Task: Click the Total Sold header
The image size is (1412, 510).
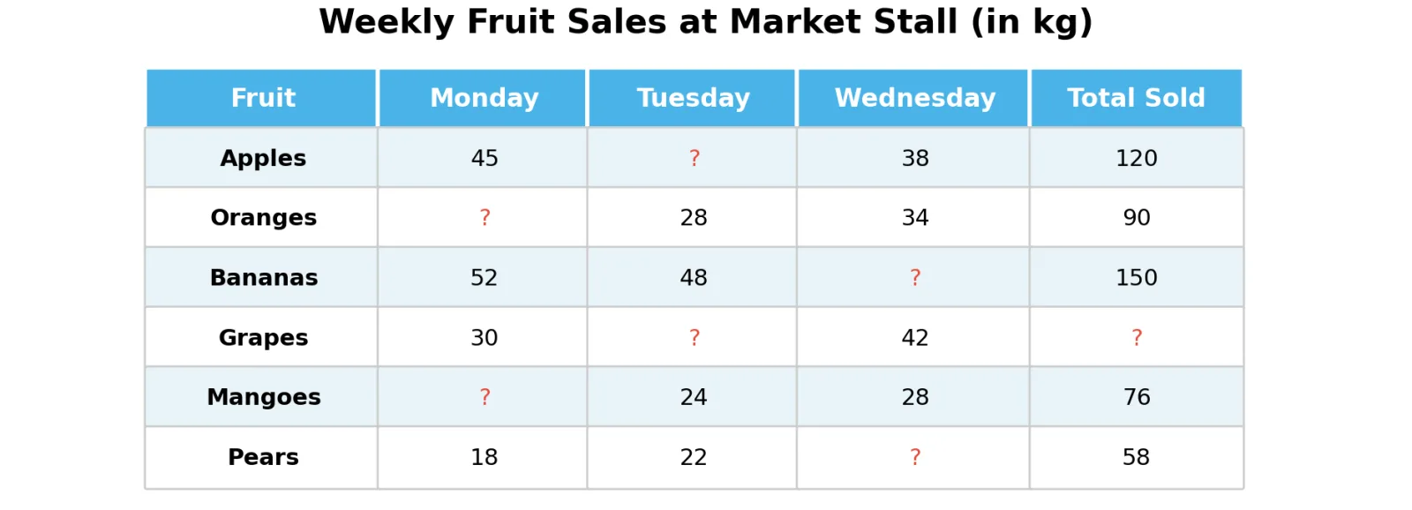Action: [1136, 98]
